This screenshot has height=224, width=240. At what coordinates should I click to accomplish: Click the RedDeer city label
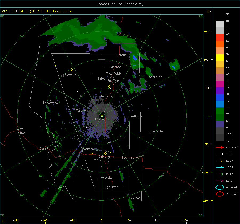click(113, 81)
